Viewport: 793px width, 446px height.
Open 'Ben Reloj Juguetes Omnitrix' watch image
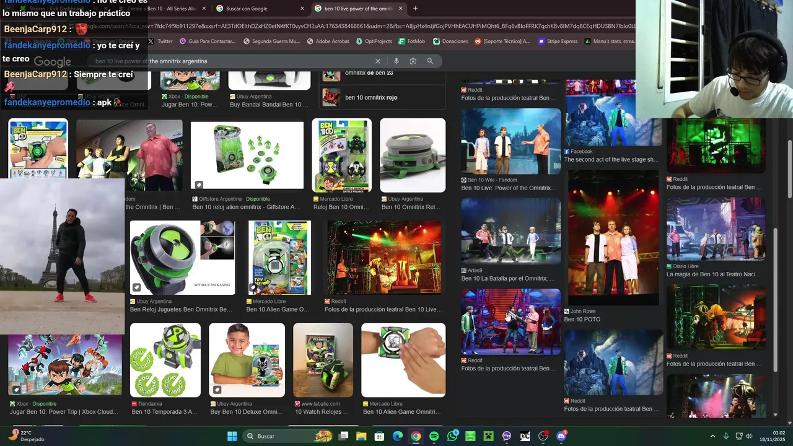(182, 258)
